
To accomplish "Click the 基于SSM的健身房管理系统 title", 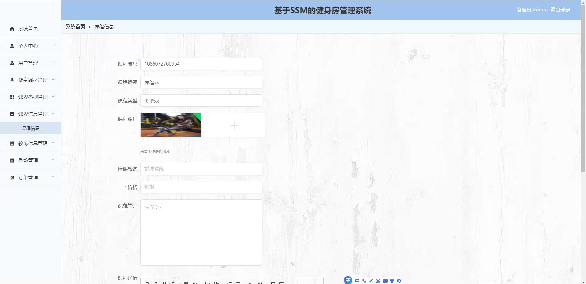I will [x=323, y=10].
